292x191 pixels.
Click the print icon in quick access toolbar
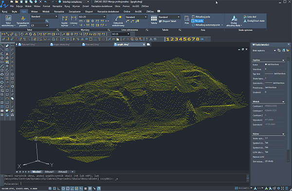pyautogui.click(x=36, y=1)
